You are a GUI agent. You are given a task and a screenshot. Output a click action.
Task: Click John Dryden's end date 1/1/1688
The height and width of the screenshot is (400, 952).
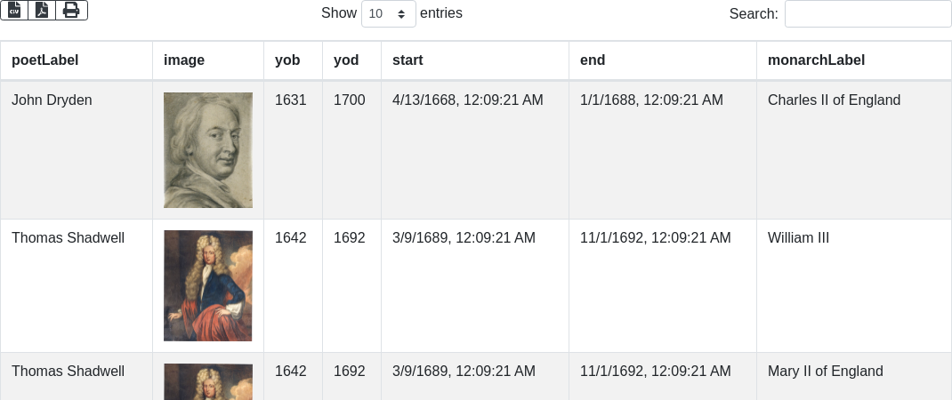click(x=651, y=100)
